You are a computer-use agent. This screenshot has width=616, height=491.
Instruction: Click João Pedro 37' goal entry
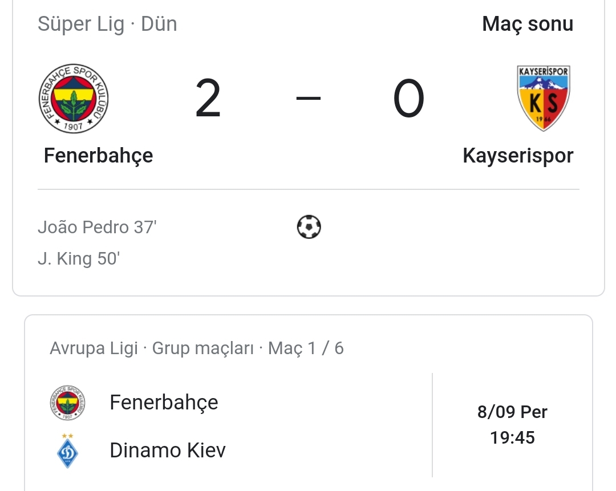pos(97,227)
